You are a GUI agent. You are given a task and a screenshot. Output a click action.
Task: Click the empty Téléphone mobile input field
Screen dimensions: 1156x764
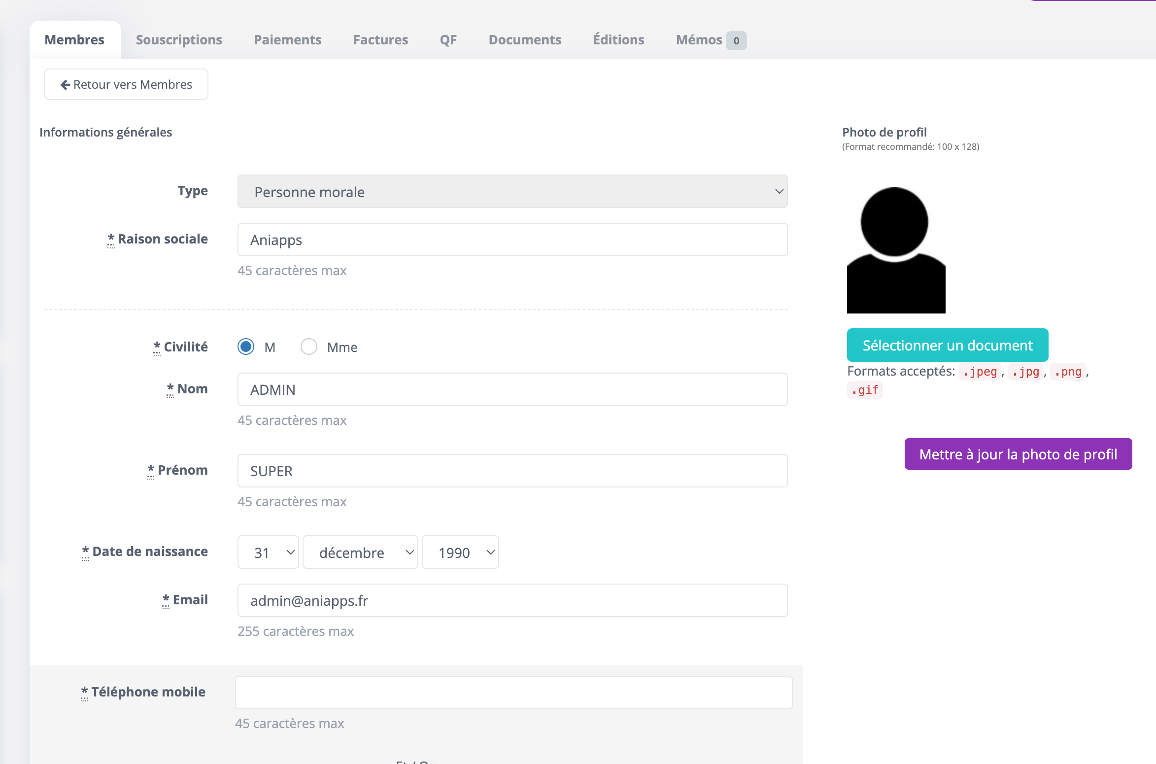513,693
